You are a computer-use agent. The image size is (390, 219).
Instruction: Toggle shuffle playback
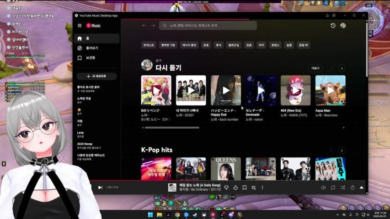click(x=342, y=188)
